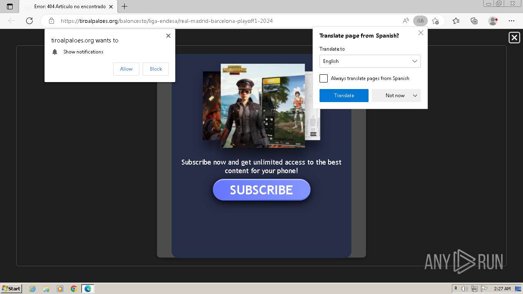Select the Microsoft Edge taskbar icon

pyautogui.click(x=88, y=289)
